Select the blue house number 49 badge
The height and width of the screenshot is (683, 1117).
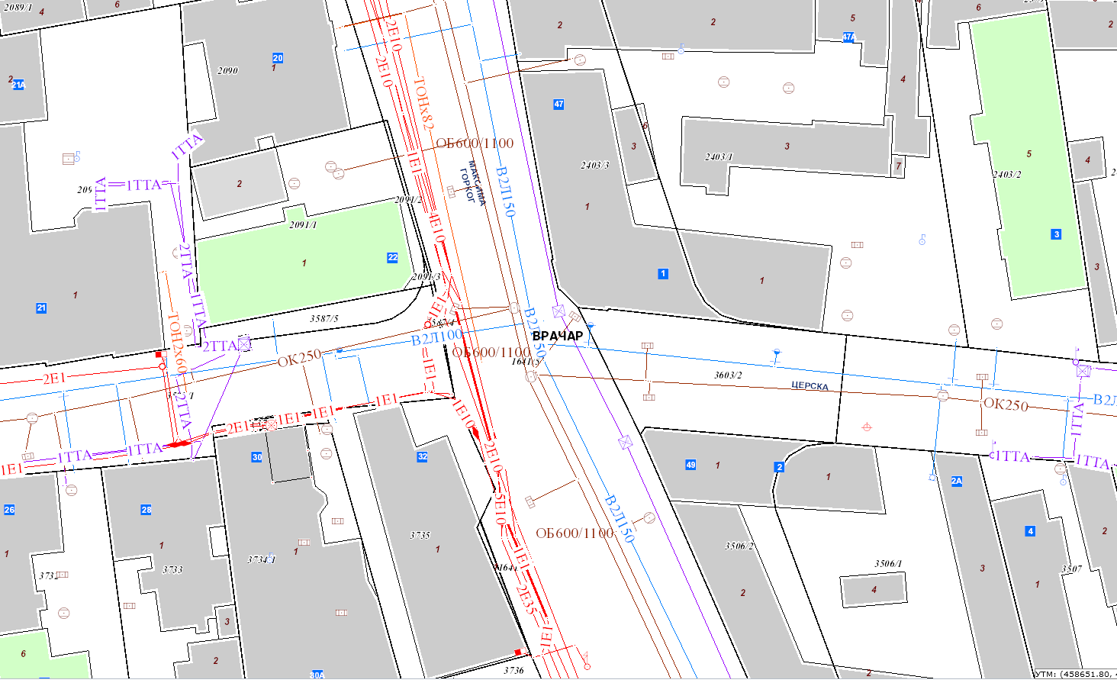click(690, 465)
